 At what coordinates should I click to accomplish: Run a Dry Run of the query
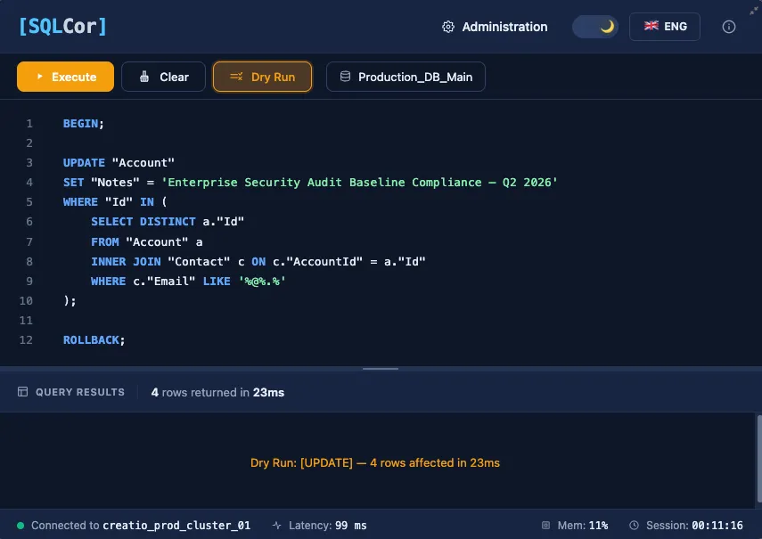coord(262,77)
